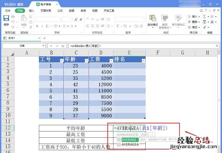
Task: Expand the Name Box dropdown showing SUM
Action: coord(43,46)
